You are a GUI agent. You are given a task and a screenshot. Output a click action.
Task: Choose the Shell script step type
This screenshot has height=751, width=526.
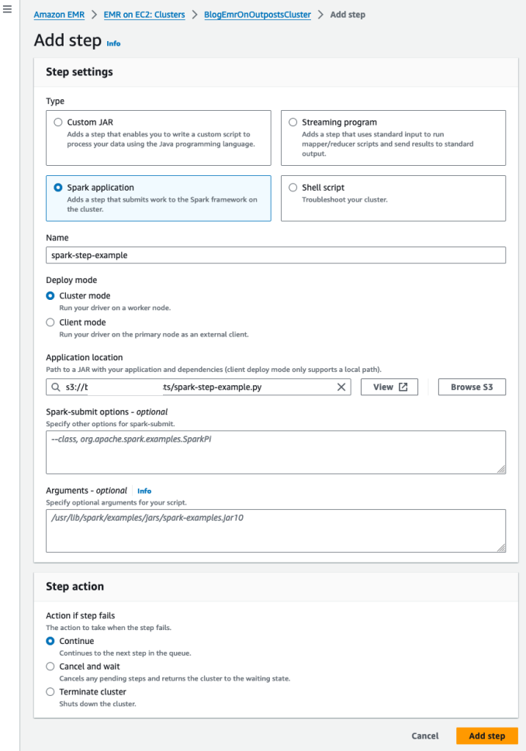coord(292,188)
